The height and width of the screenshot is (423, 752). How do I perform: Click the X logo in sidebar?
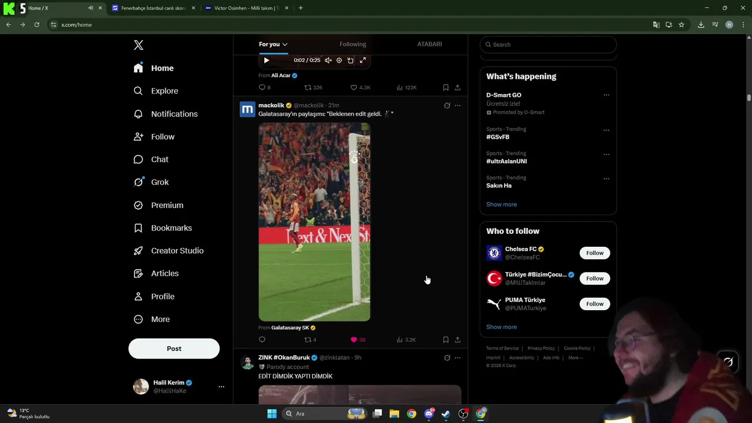click(139, 45)
